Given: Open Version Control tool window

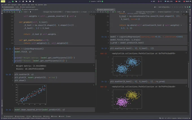Looking at the screenshot, I should pos(8,116).
